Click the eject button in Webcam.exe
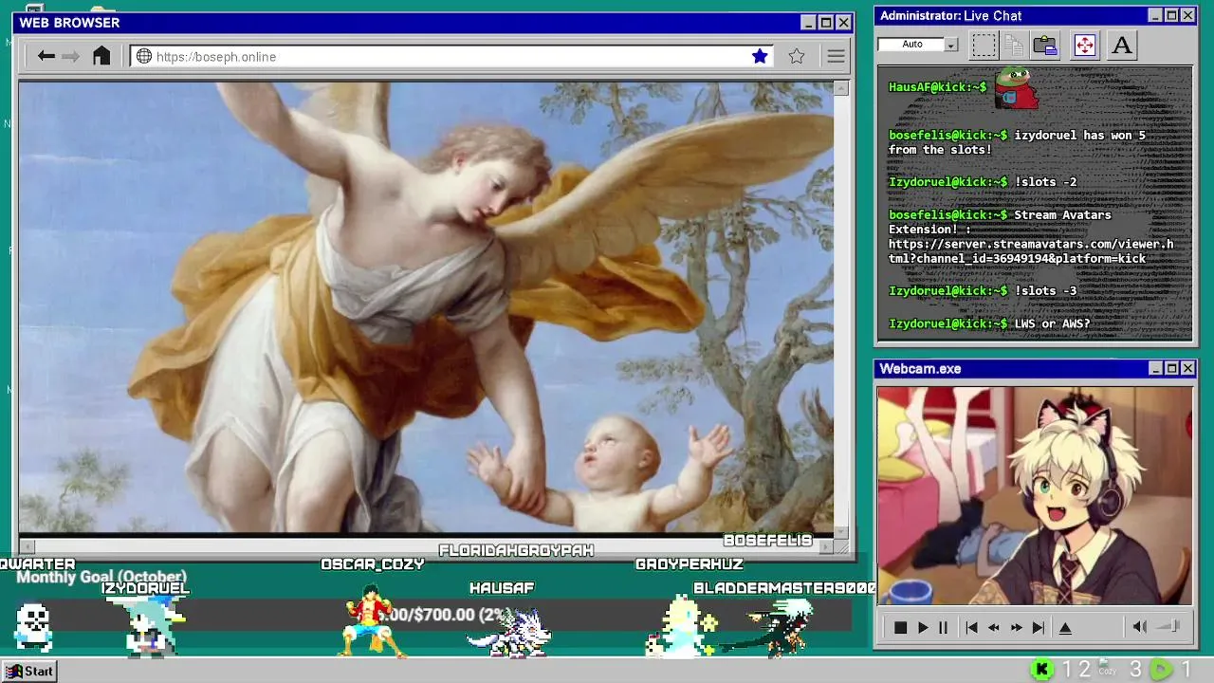 coord(1065,627)
